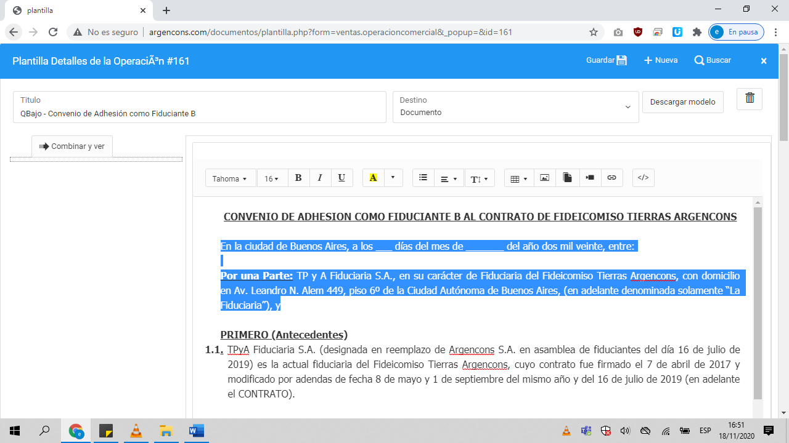Open Word from the taskbar
The height and width of the screenshot is (443, 789).
(x=196, y=431)
